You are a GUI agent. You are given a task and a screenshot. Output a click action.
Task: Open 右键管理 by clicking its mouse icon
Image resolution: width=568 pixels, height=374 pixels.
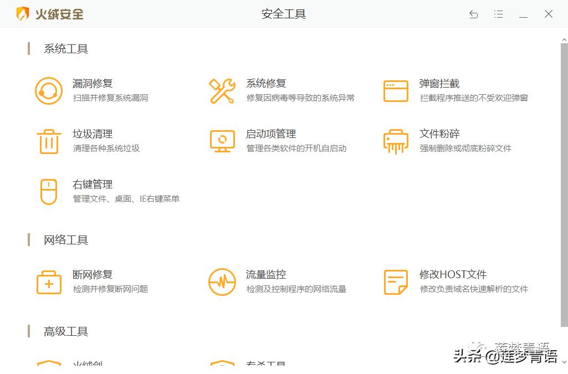49,192
